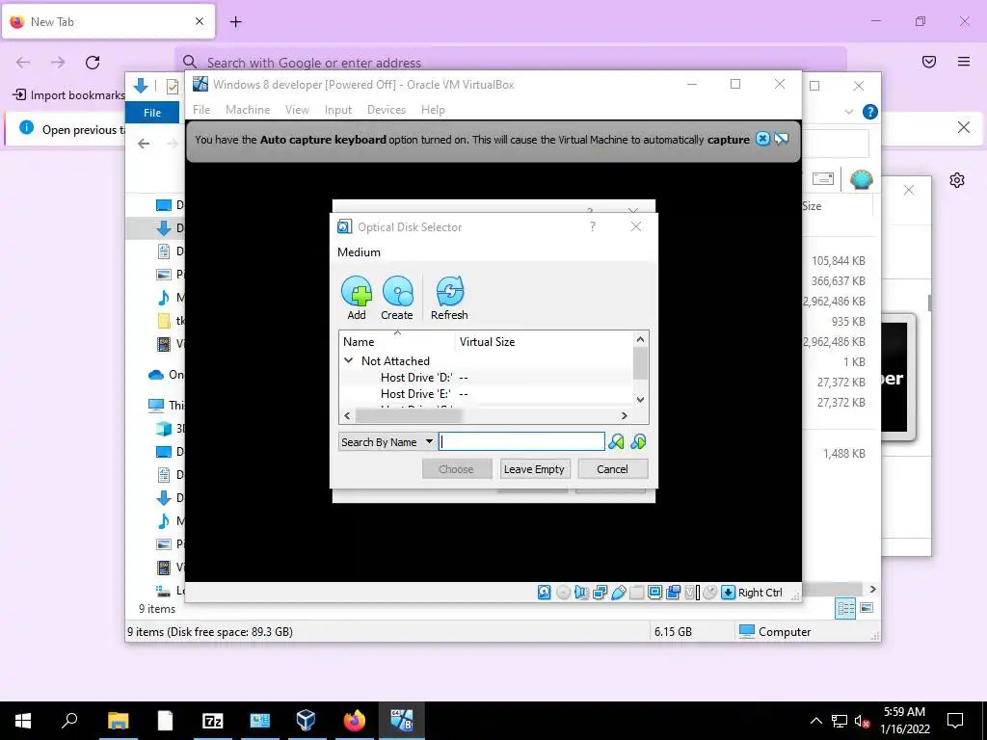Viewport: 987px width, 740px height.
Task: Open VirtualBox cube icon in taskbar
Action: 306,721
